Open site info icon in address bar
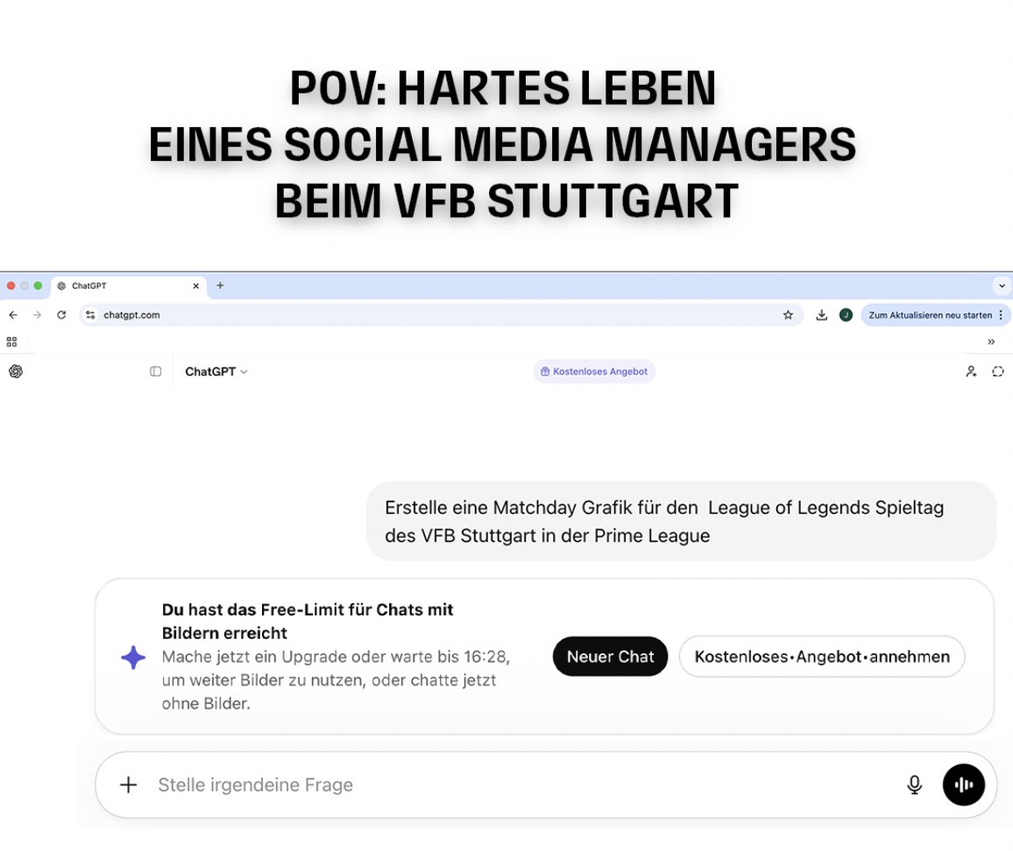 pos(90,315)
